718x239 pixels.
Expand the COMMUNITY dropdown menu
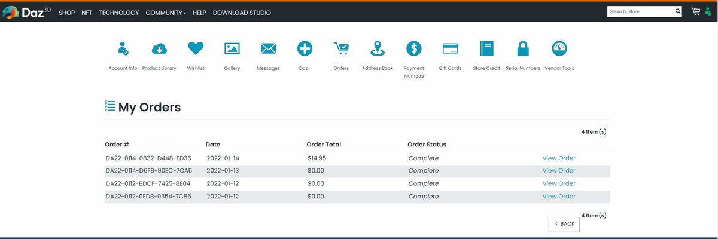point(166,13)
